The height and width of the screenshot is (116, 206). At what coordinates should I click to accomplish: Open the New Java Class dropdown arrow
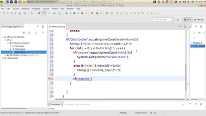pyautogui.click(x=101, y=13)
